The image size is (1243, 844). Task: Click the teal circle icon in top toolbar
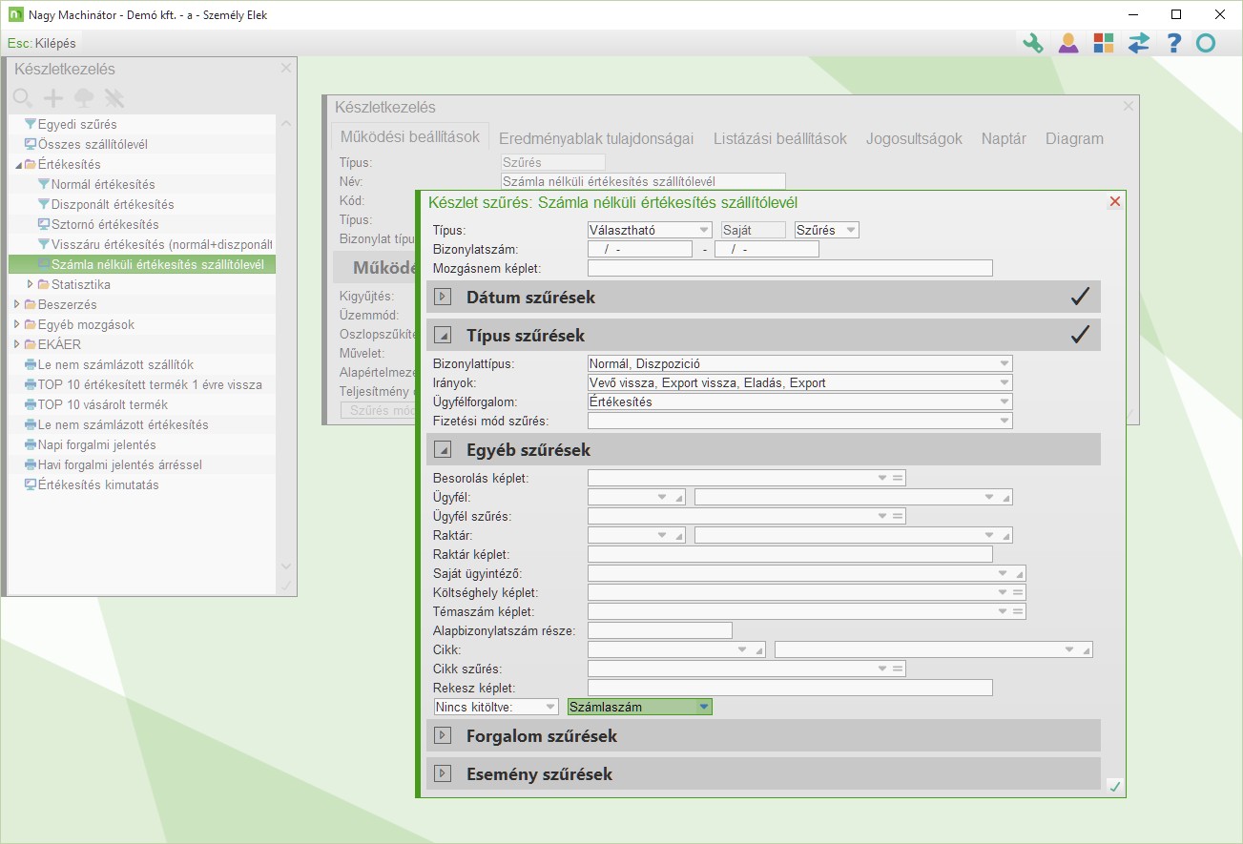click(x=1206, y=43)
